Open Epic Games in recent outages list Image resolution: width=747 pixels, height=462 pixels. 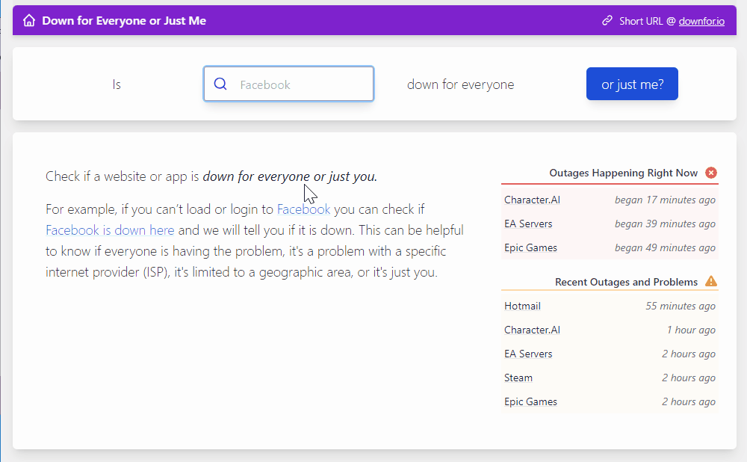[x=530, y=402]
